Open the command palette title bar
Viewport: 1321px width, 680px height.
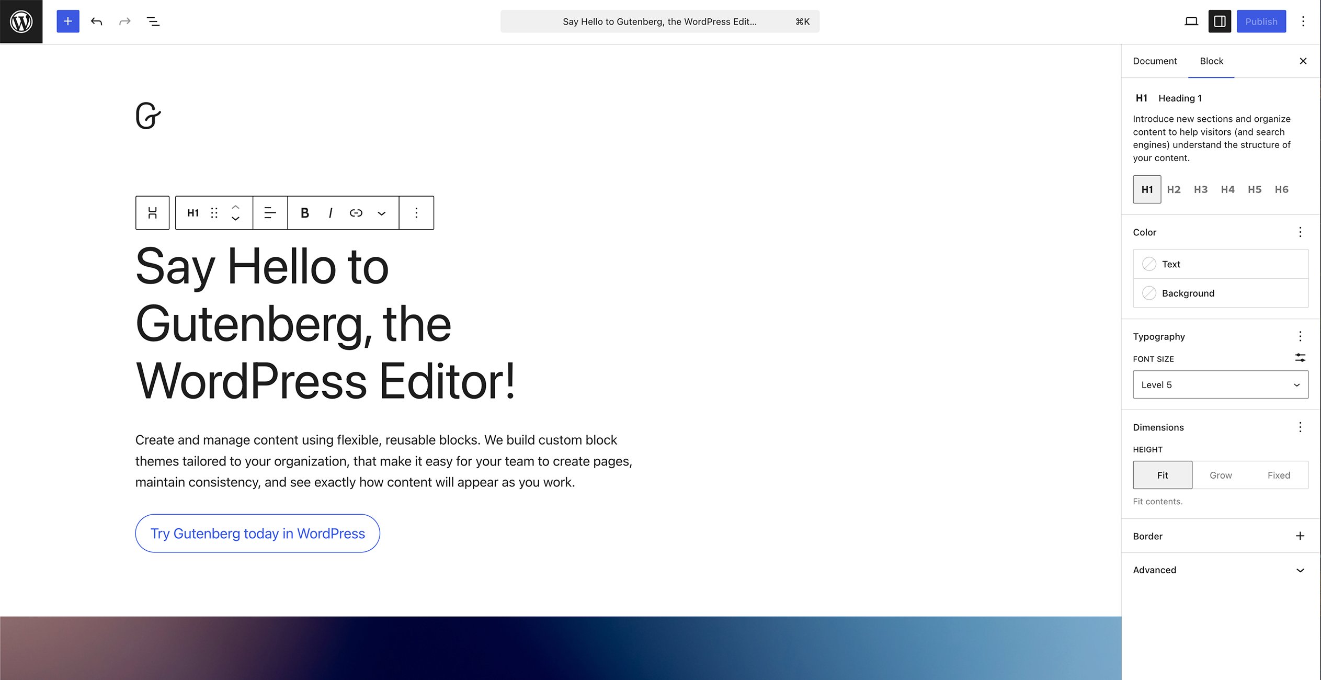pos(659,21)
